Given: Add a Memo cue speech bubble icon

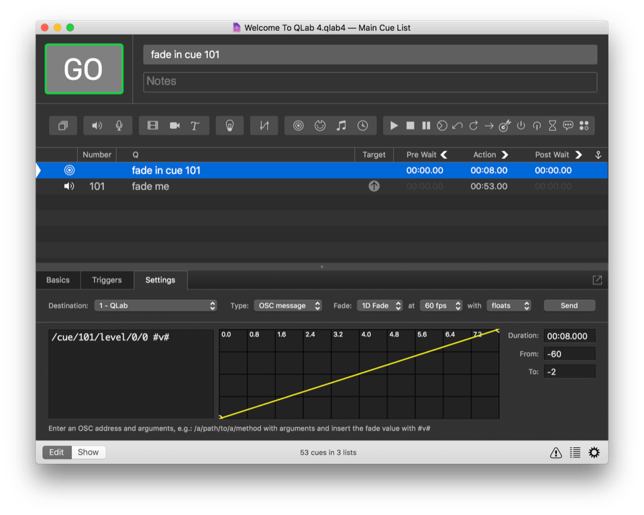Looking at the screenshot, I should [x=568, y=126].
